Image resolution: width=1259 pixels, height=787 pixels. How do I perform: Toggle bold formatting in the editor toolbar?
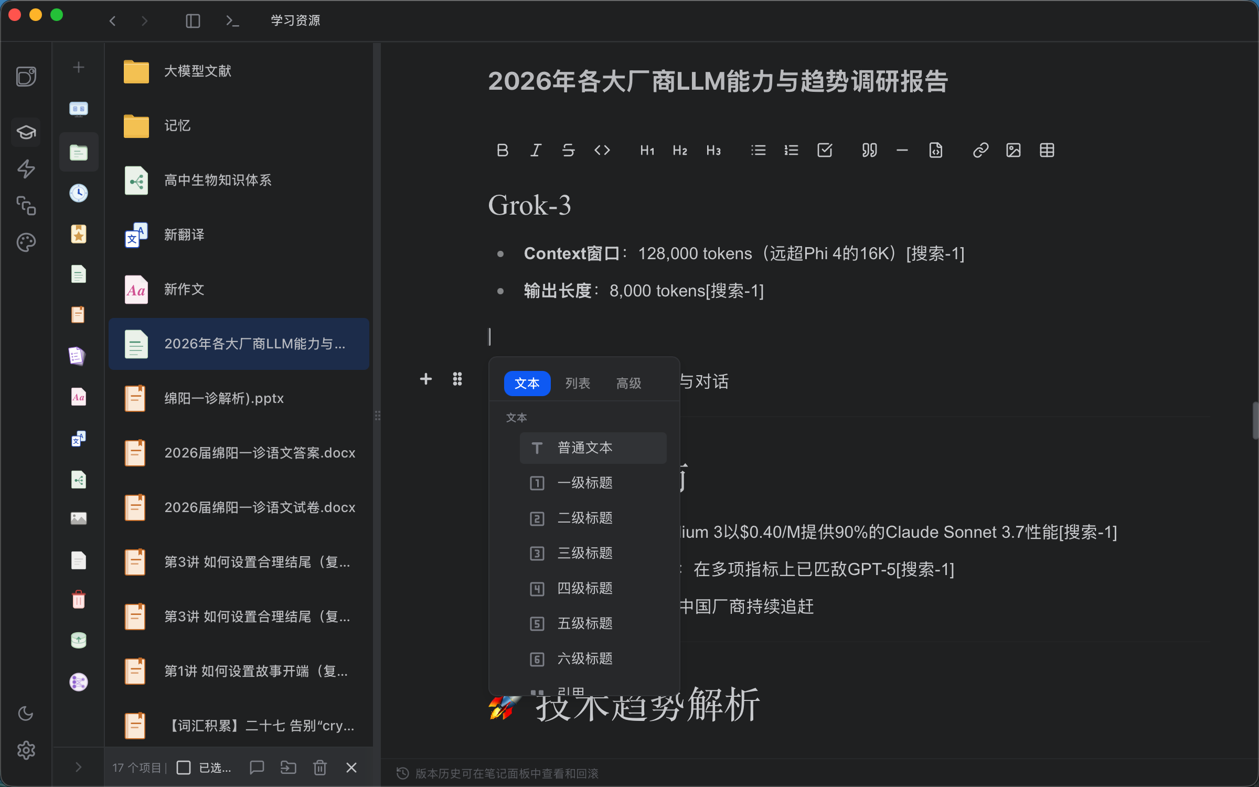point(502,151)
